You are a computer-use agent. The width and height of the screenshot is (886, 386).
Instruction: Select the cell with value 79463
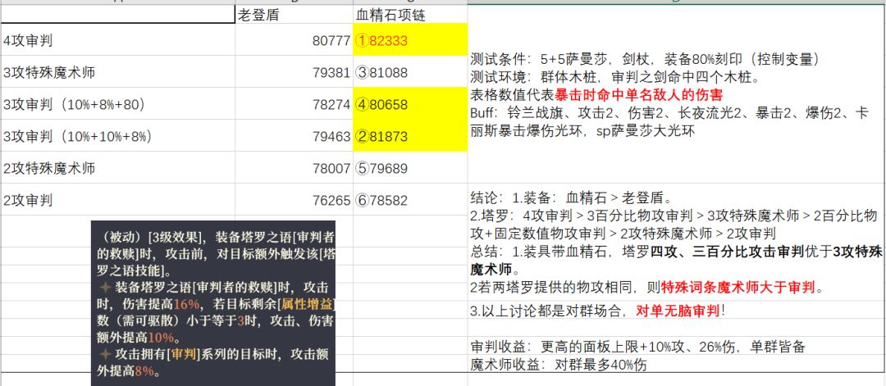(x=294, y=135)
